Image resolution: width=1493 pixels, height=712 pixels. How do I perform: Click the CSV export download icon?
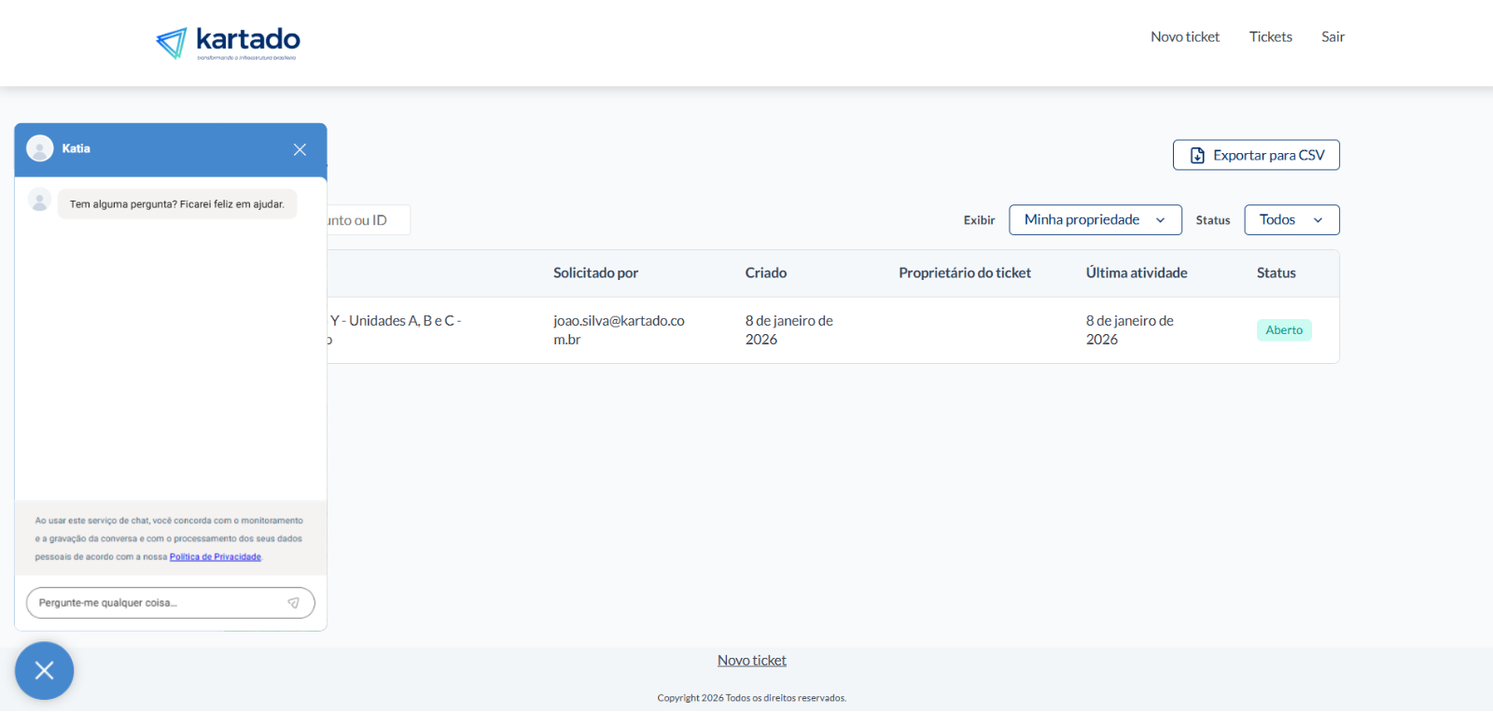(1197, 156)
